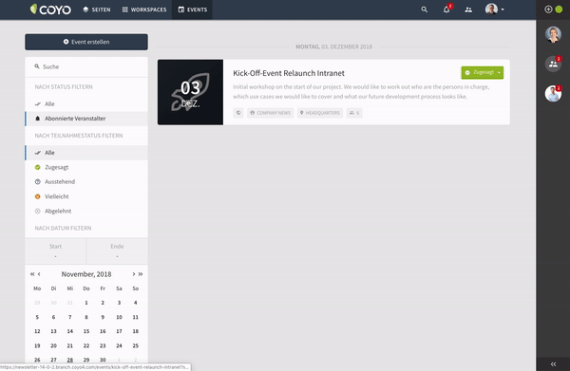The image size is (570, 371).
Task: Filter by Zugesagt status
Action: coord(86,167)
